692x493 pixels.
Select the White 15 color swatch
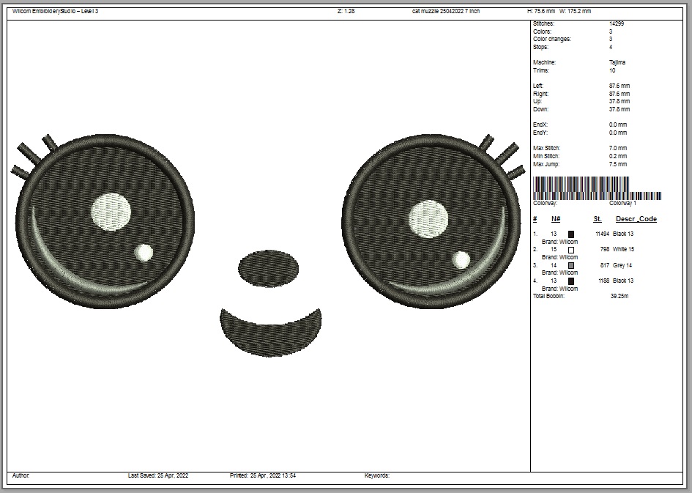(x=571, y=250)
